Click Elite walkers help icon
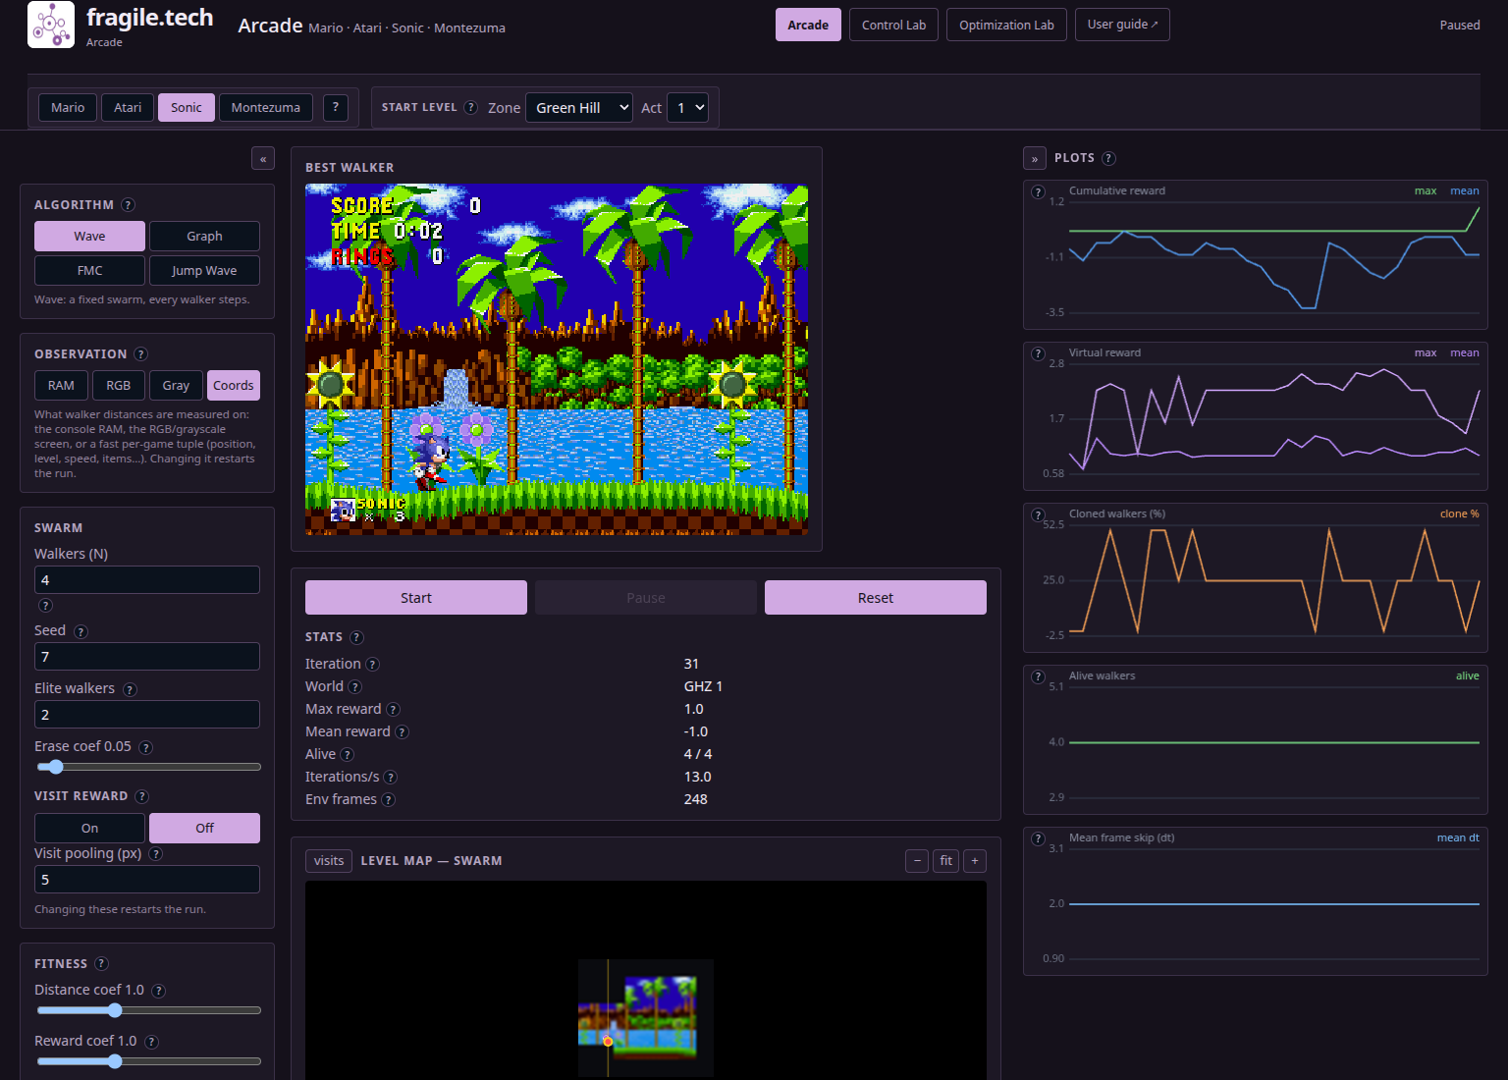Screen dimensions: 1508x1080 coord(130,689)
